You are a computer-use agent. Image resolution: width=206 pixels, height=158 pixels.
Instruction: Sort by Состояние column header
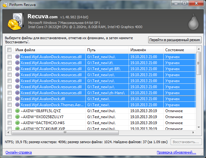tap(179, 50)
